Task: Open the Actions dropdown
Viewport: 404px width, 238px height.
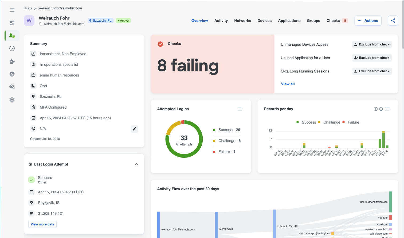Action: pyautogui.click(x=368, y=21)
